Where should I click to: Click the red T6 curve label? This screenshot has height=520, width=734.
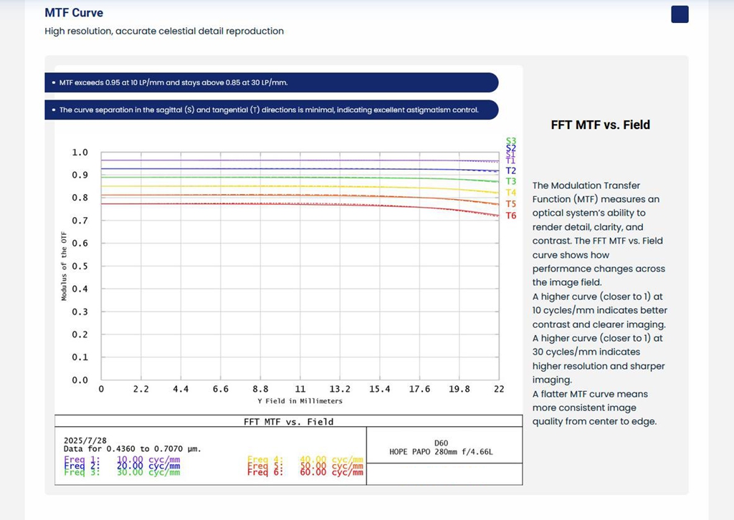point(510,216)
